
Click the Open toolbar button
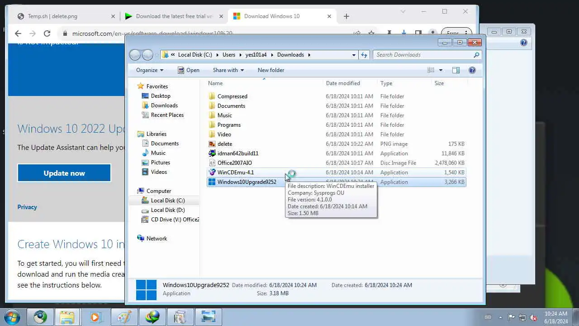(x=188, y=70)
